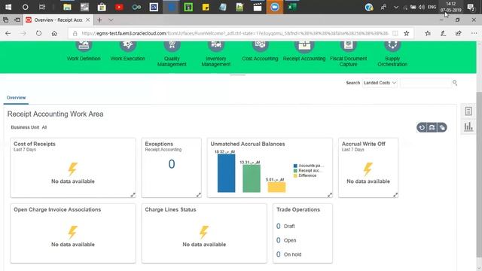Screen dimensions: 482x271
Task: Click the Draft trade operations count
Action: pos(278,226)
